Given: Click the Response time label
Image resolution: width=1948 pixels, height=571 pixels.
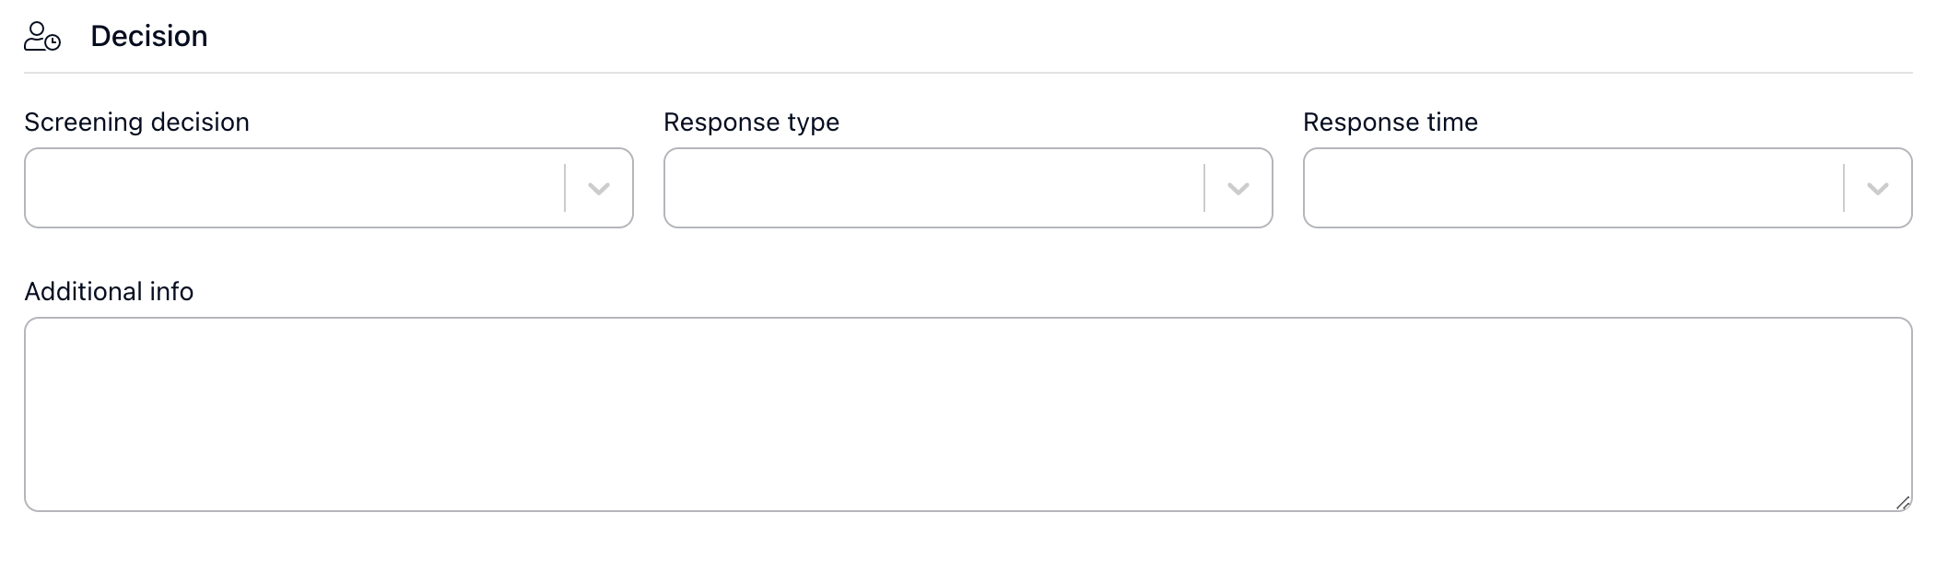Looking at the screenshot, I should coord(1391,122).
